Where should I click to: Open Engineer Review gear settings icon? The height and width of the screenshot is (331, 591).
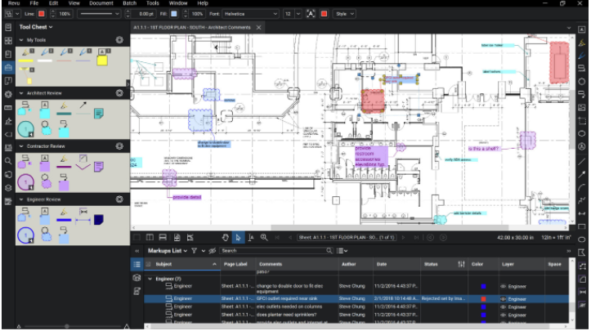coord(119,199)
